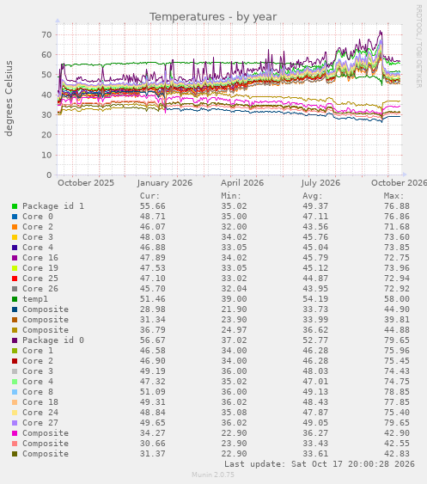
Task: Click the gray Core 26 legend swatch
Action: click(15, 289)
